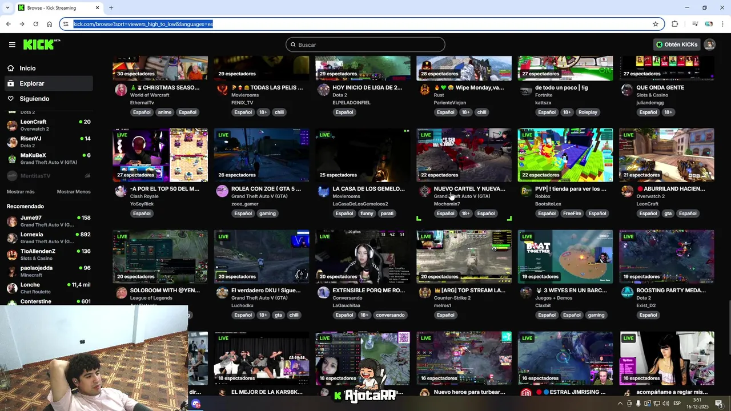Open the Windows notification center
This screenshot has height=411, width=731.
(719, 404)
